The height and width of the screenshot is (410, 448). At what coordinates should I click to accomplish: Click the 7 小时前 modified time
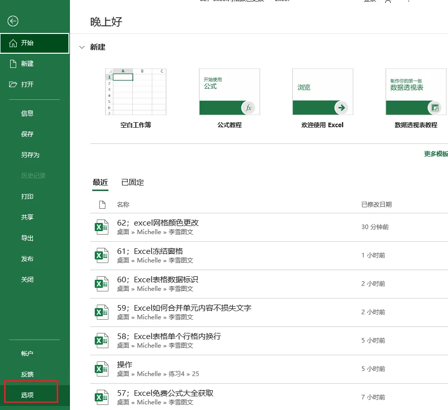pos(373,397)
